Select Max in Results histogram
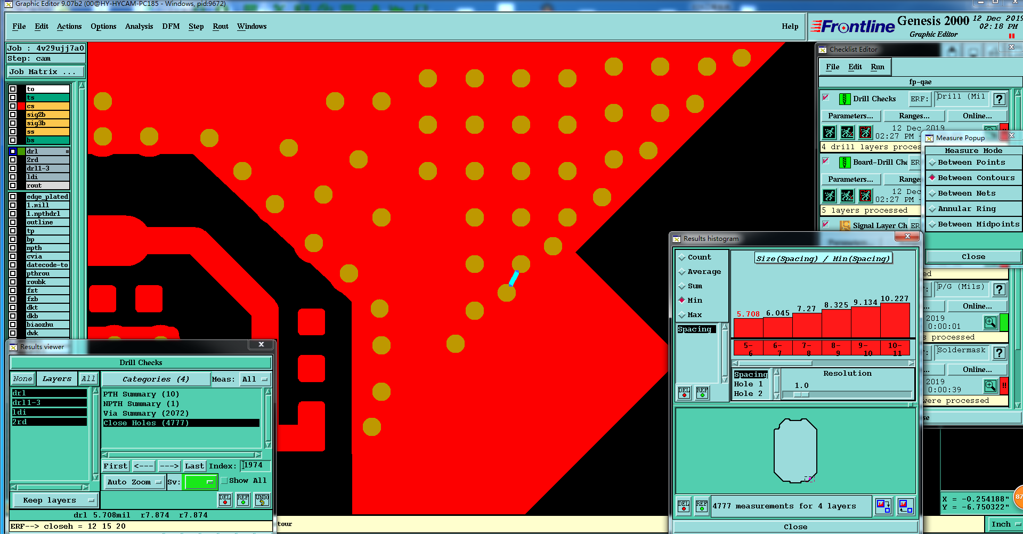The height and width of the screenshot is (534, 1023). [x=691, y=315]
